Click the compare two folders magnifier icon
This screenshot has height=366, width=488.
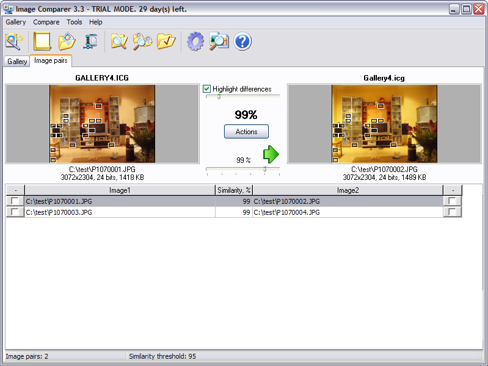pyautogui.click(x=142, y=41)
